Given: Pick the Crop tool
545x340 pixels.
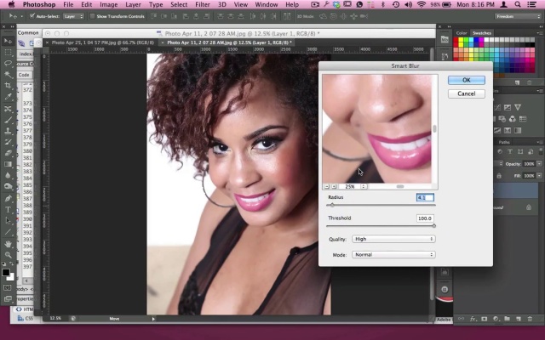Looking at the screenshot, I should tap(8, 85).
